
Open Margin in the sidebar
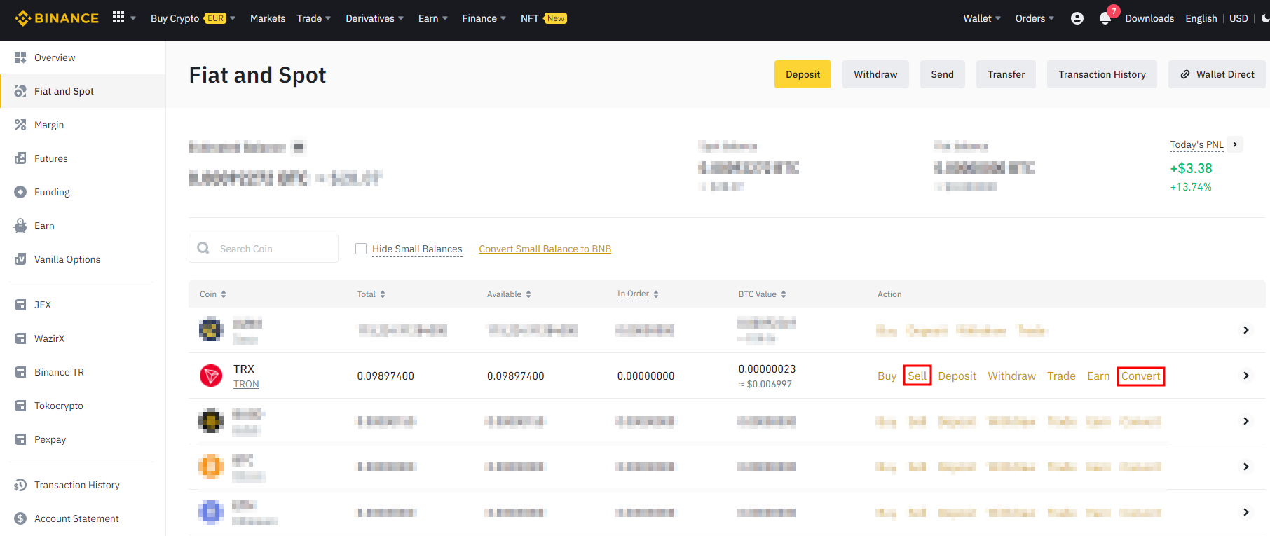point(49,125)
